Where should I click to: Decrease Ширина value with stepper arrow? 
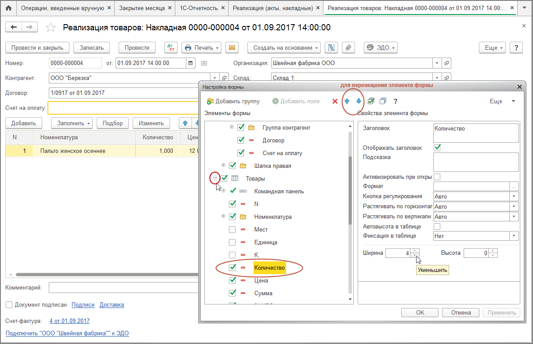point(415,256)
